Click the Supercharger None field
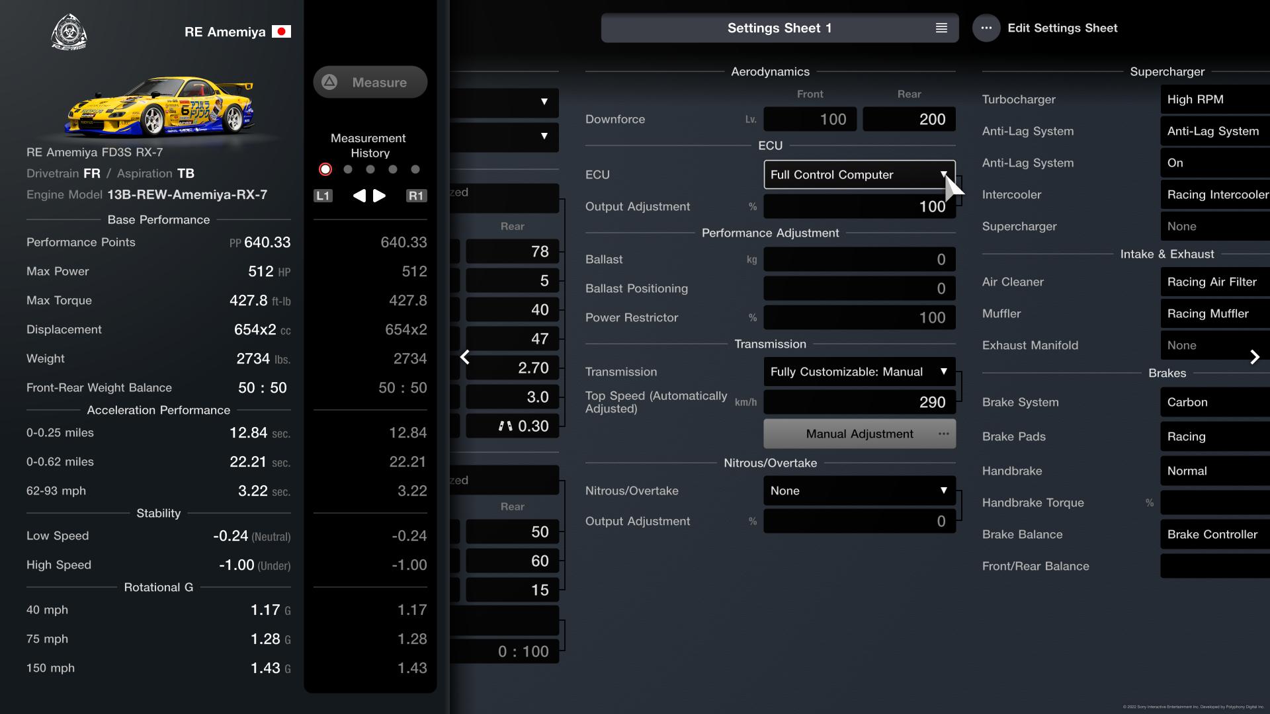The image size is (1270, 714). tap(1215, 226)
